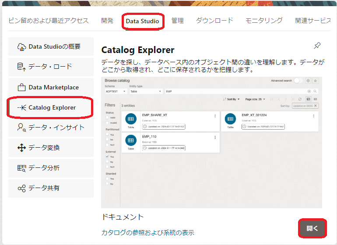Click the pin icon beside Catalog Explorer title
Viewport: 337px width, 245px height.
coord(317,46)
